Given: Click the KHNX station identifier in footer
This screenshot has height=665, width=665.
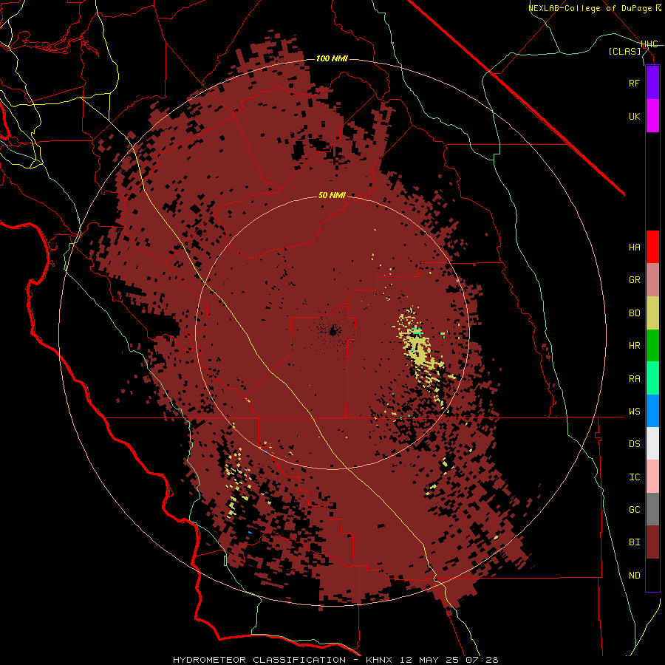Looking at the screenshot, I should [379, 660].
